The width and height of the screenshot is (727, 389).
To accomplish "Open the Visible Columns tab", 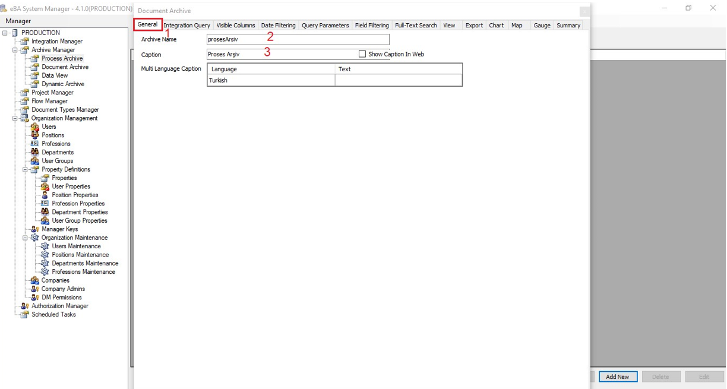I will tap(236, 26).
